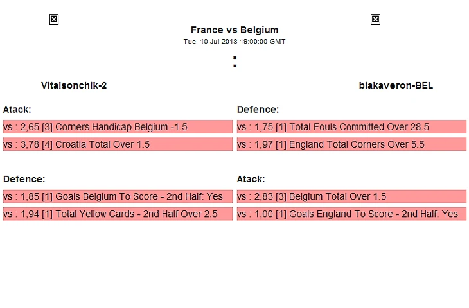Viewport: 469px width, 308px height.
Task: Click the Croatia Total Over 1.5 bet row
Action: click(x=118, y=144)
